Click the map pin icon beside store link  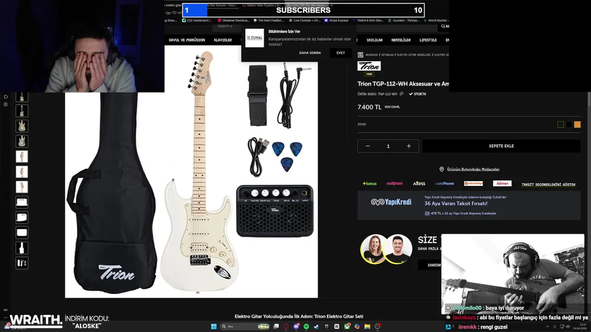[x=441, y=169]
